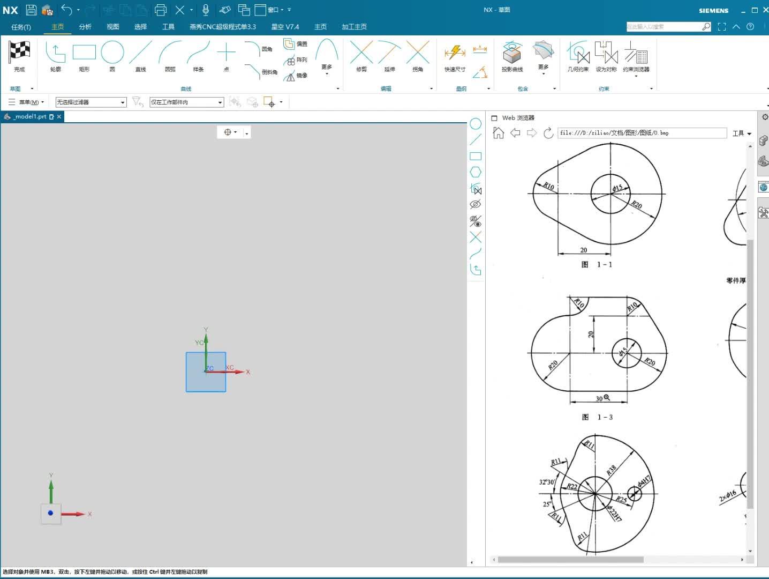The image size is (769, 579).
Task: Open the 工具 dropdown in web browser
Action: 742,133
